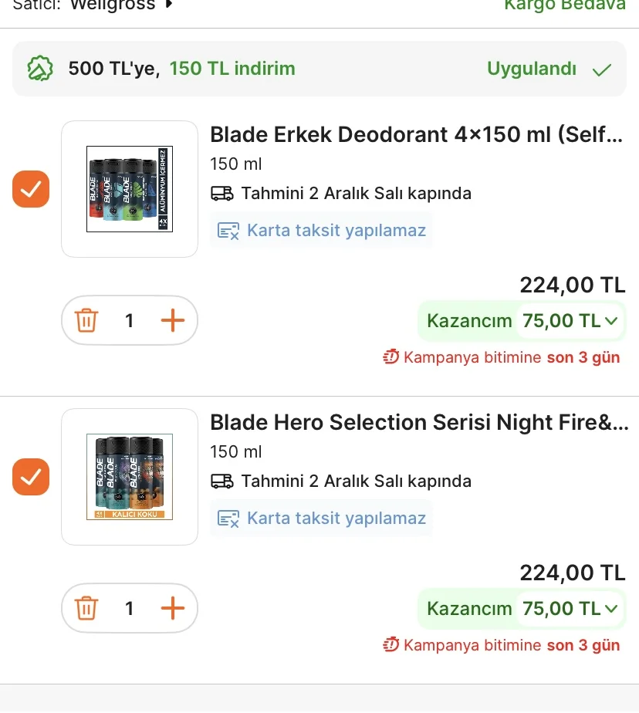Screen dimensions: 639x713
Task: Click the card installment icon under Blade Hero Selection
Action: click(x=228, y=519)
